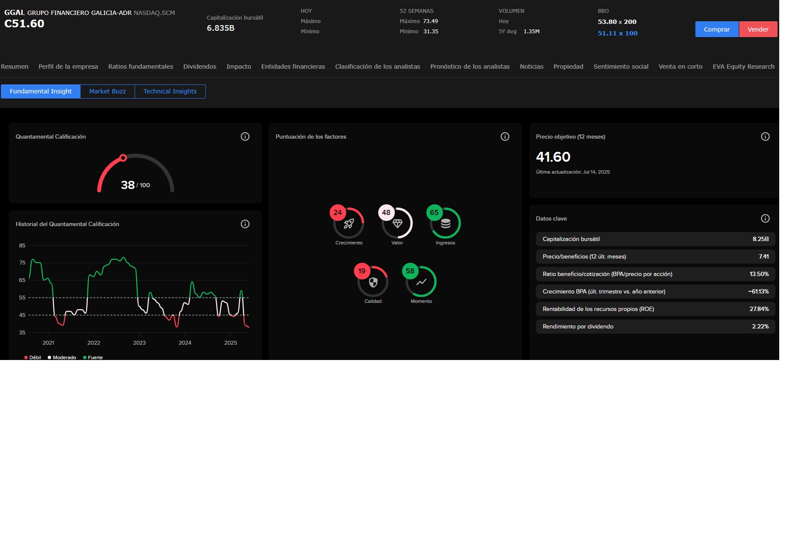Select the Valor diamond factor icon
Image resolution: width=792 pixels, height=546 pixels.
pyautogui.click(x=397, y=224)
